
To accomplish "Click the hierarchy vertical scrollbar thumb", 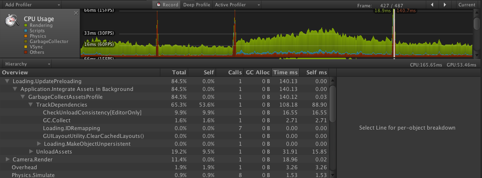I will [x=332, y=104].
